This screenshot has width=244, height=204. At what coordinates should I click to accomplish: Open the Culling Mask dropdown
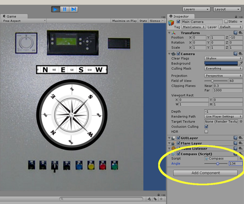[x=223, y=68]
